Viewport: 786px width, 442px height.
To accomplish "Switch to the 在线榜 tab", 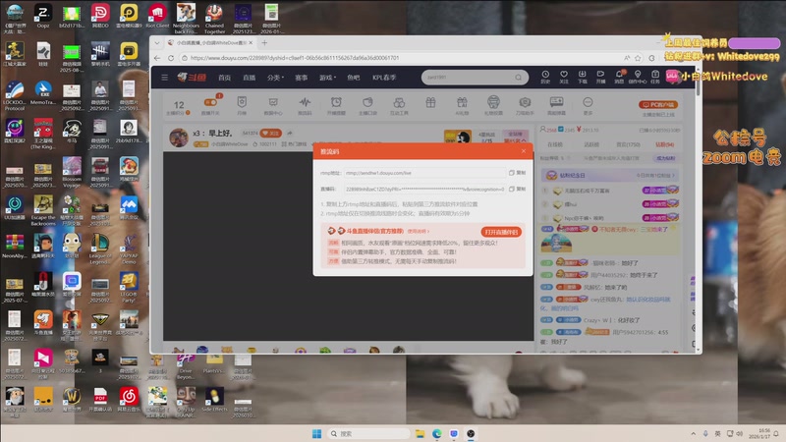I will point(555,144).
